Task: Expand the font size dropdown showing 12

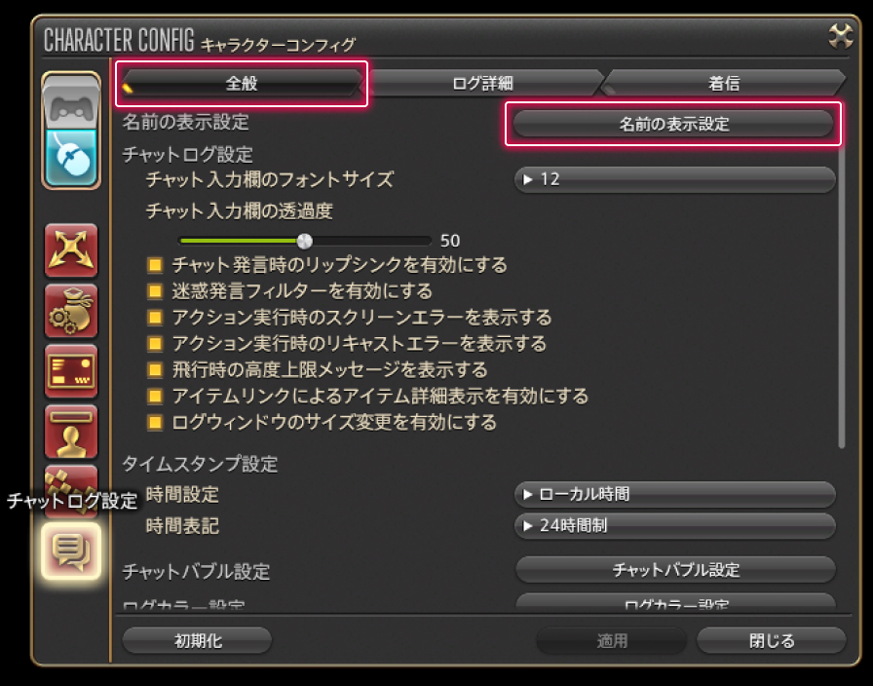Action: 675,179
